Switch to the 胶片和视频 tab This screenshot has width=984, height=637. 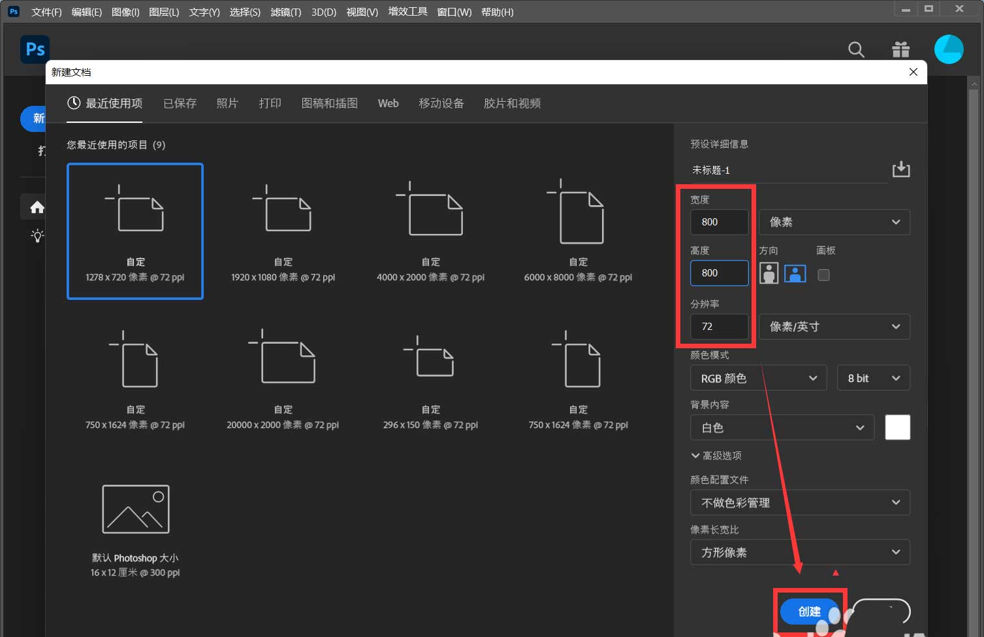tap(512, 103)
